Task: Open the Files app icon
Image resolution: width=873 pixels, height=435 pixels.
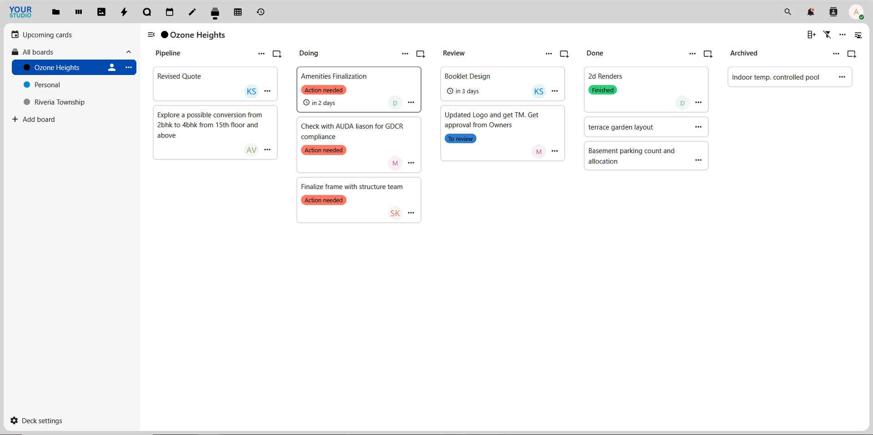Action: (56, 12)
